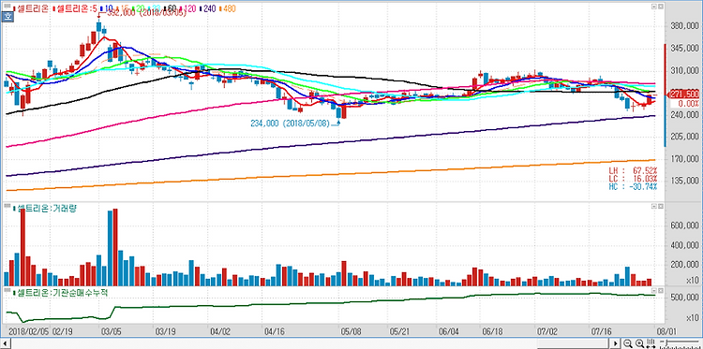
Task: Click the blue 호 button at chart top-left
Action: click(7, 18)
